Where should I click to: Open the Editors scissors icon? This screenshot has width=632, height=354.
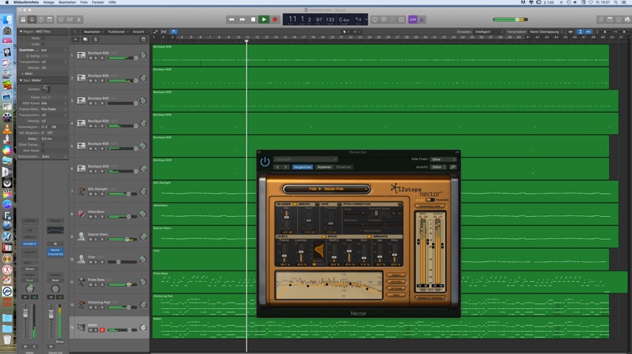79,19
